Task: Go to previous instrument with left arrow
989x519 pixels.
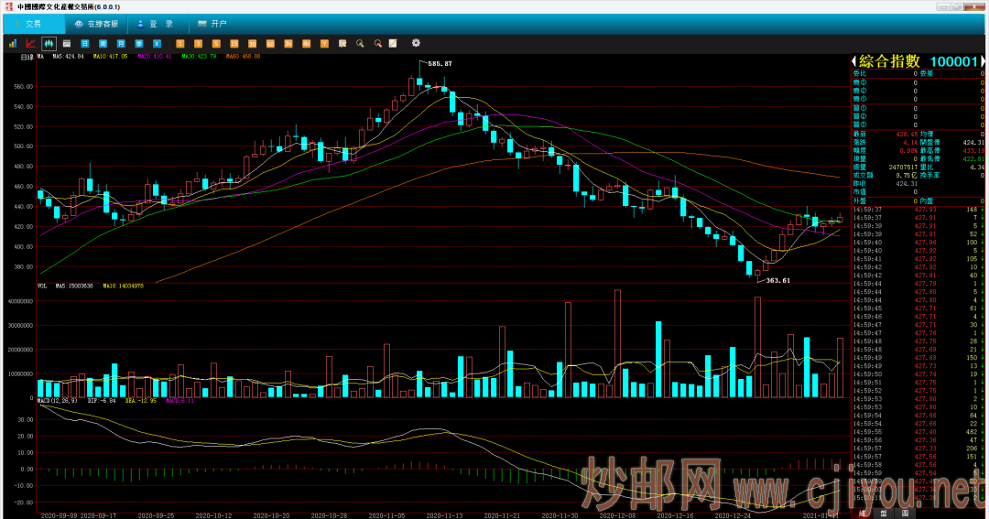Action: [855, 61]
